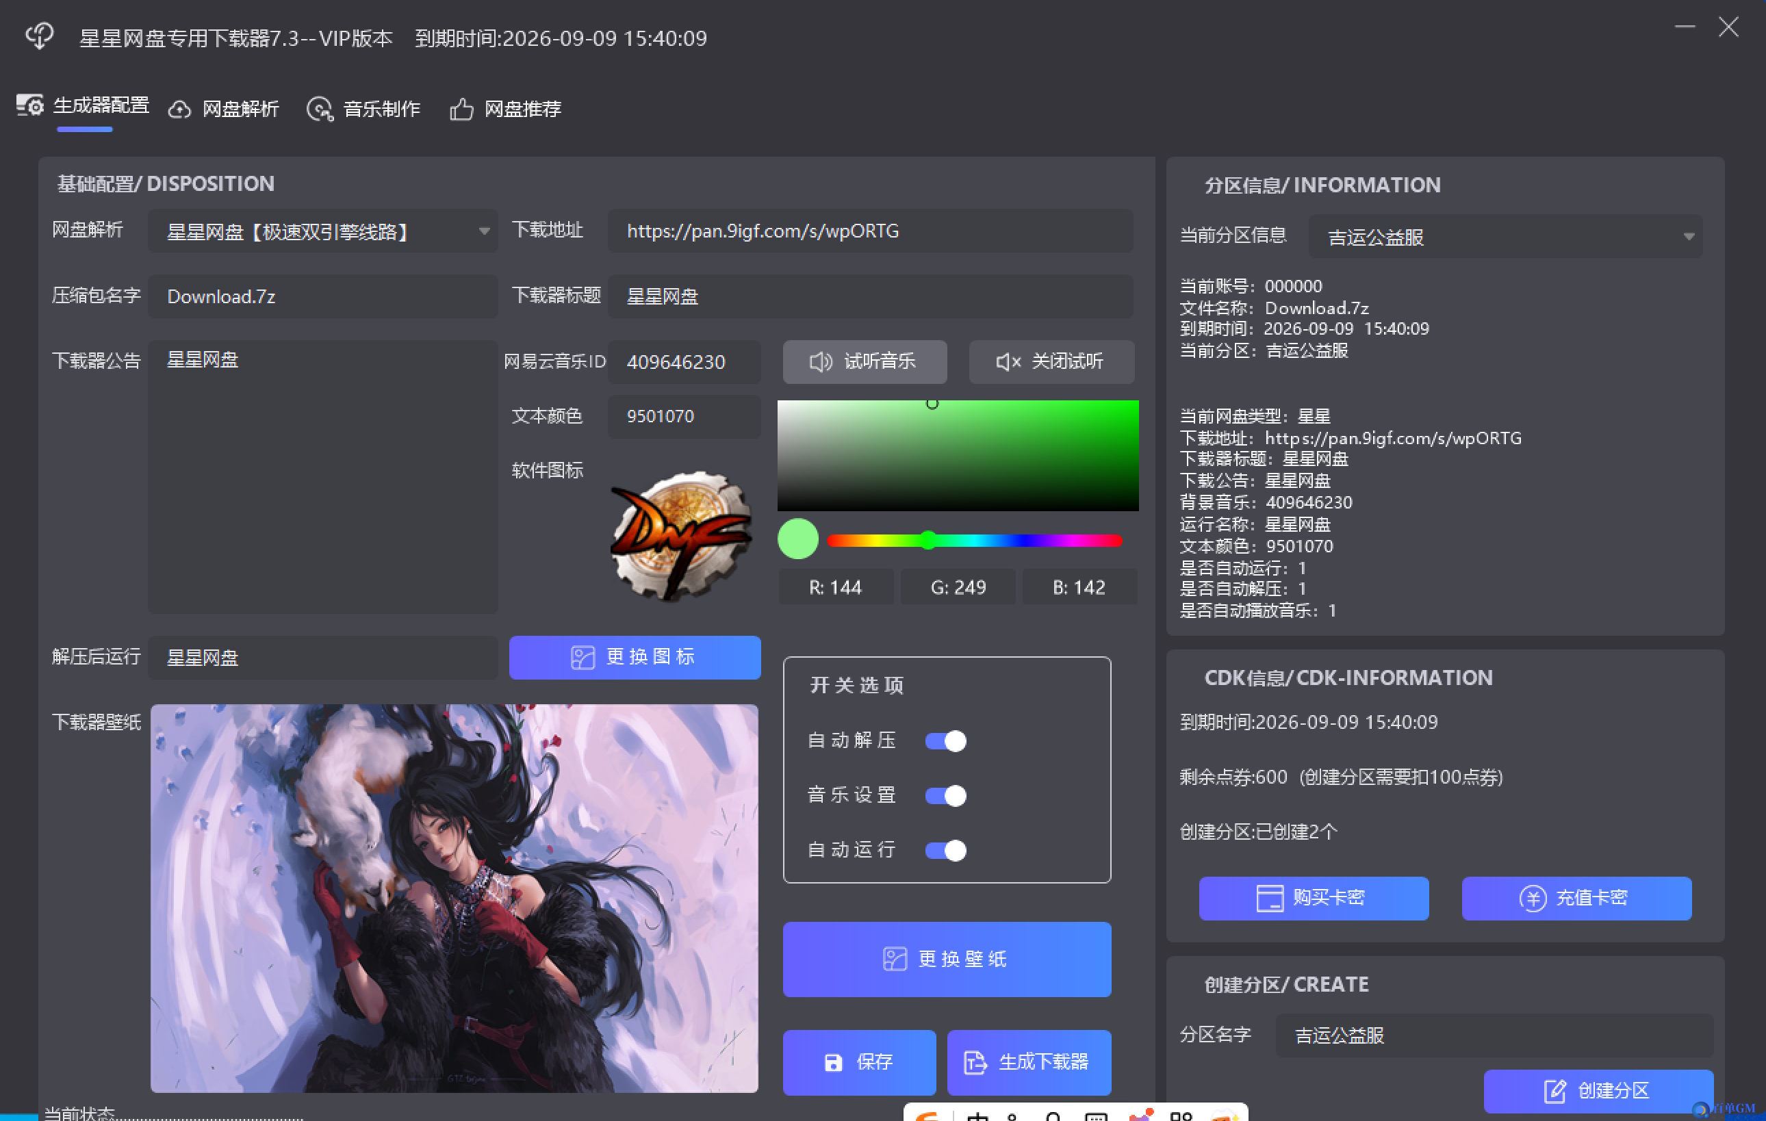Turn off the 自动运行 switch

coord(945,851)
